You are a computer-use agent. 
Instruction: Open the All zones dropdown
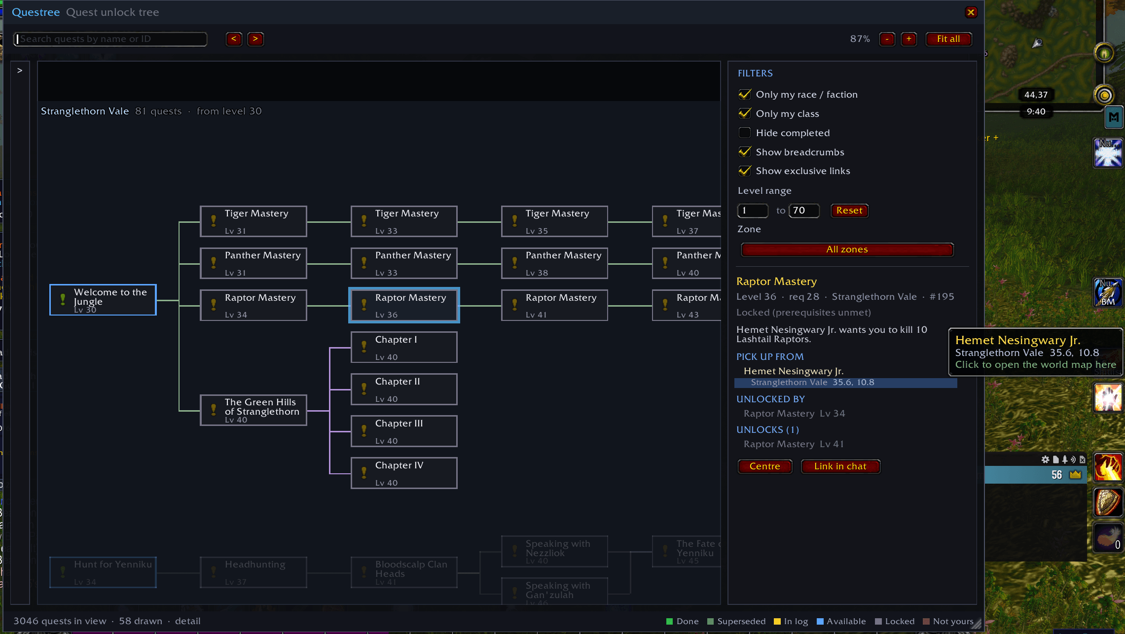tap(847, 249)
